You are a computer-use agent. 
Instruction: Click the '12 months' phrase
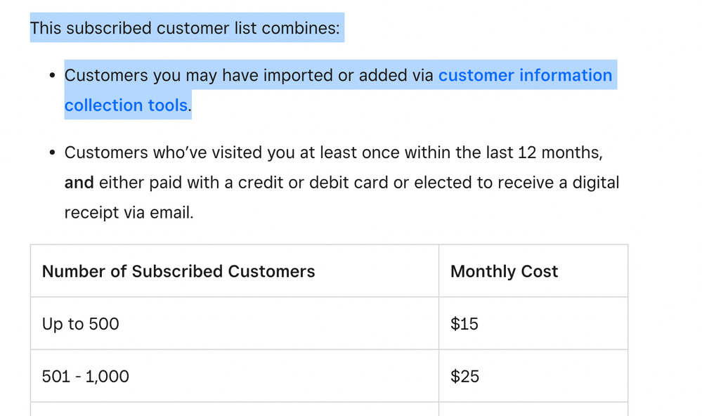point(559,152)
